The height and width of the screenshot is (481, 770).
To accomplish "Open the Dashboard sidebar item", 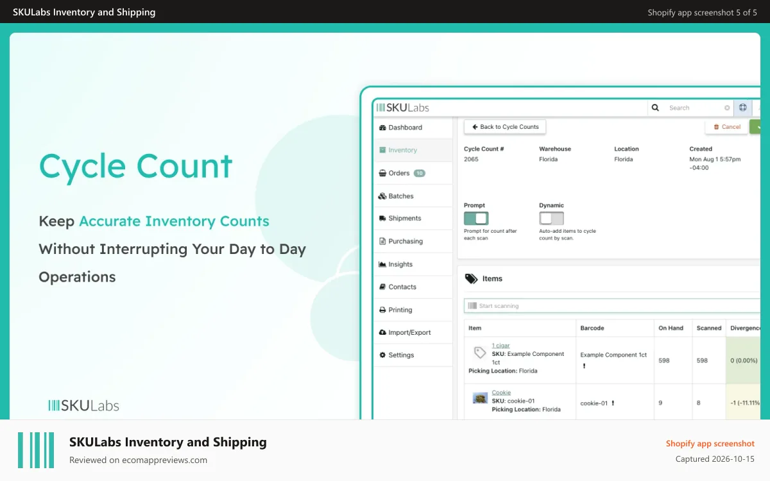I will 413,128.
